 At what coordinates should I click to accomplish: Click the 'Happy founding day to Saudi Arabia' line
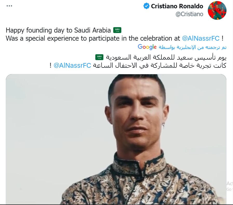(58, 30)
